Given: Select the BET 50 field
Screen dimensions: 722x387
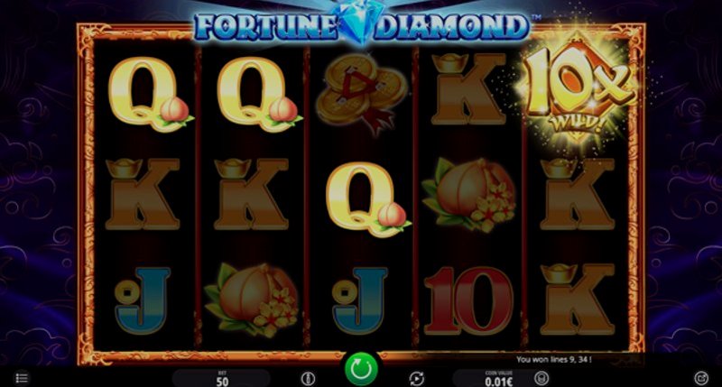Looking at the screenshot, I should click(222, 378).
